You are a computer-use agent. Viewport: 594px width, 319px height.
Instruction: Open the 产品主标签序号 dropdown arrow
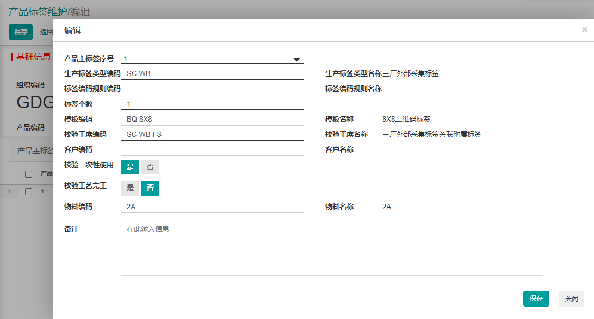pos(296,59)
